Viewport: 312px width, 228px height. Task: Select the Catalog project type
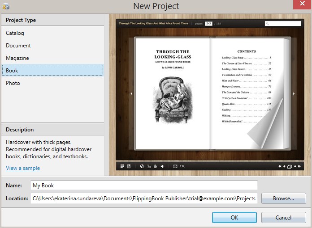click(x=53, y=33)
